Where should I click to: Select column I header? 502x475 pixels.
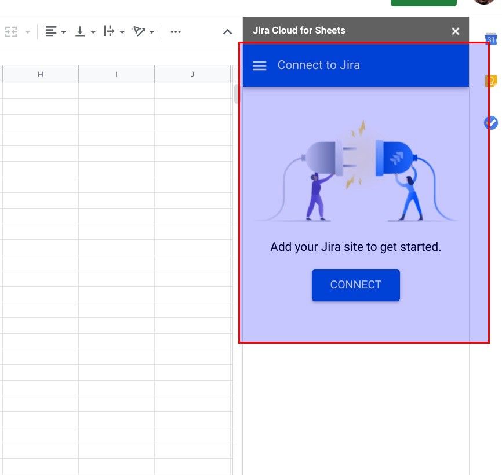[117, 74]
